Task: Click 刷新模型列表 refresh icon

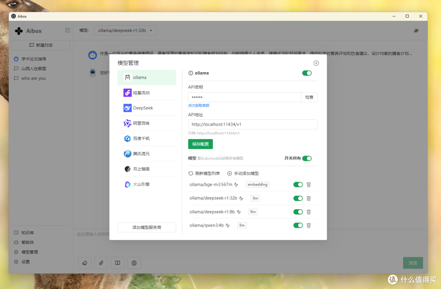Action: 191,174
